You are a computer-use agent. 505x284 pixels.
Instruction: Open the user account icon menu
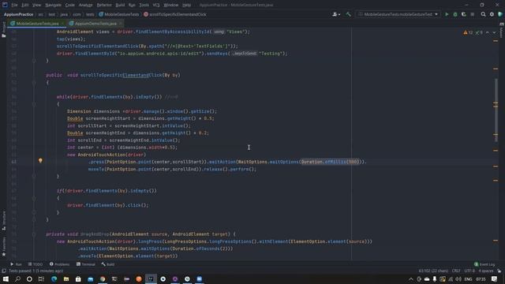coord(336,14)
